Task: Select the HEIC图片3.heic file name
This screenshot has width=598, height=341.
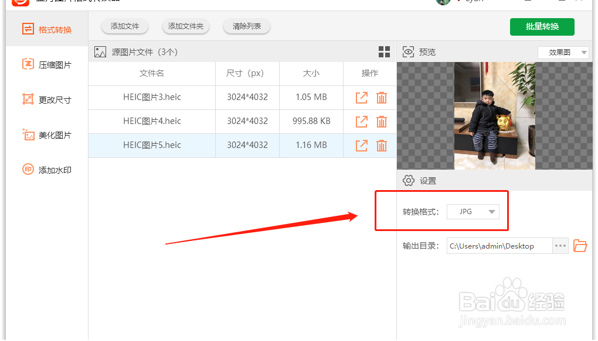Action: [x=152, y=97]
